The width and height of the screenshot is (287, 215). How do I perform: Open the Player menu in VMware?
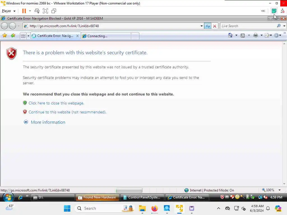pyautogui.click(x=8, y=11)
